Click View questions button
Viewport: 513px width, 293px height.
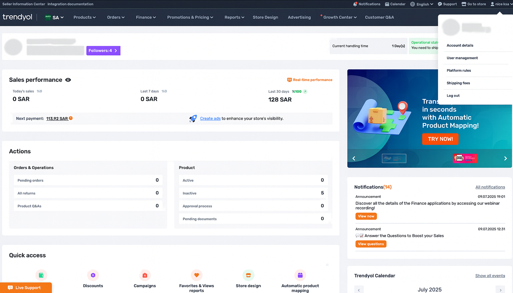[371, 244]
